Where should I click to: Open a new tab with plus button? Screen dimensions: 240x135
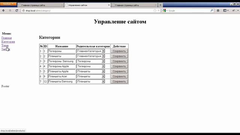(160, 5)
